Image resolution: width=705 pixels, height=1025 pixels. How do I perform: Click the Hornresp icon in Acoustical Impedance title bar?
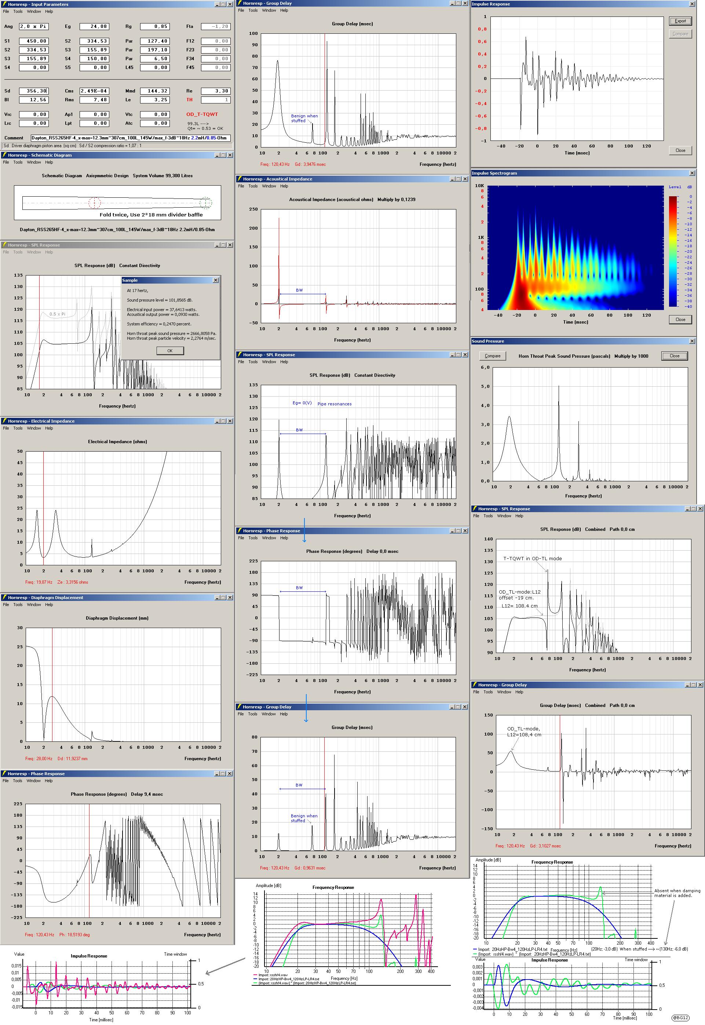click(239, 179)
